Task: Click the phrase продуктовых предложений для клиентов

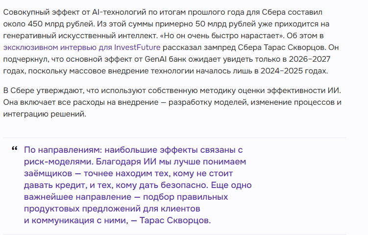Action: (x=112, y=209)
